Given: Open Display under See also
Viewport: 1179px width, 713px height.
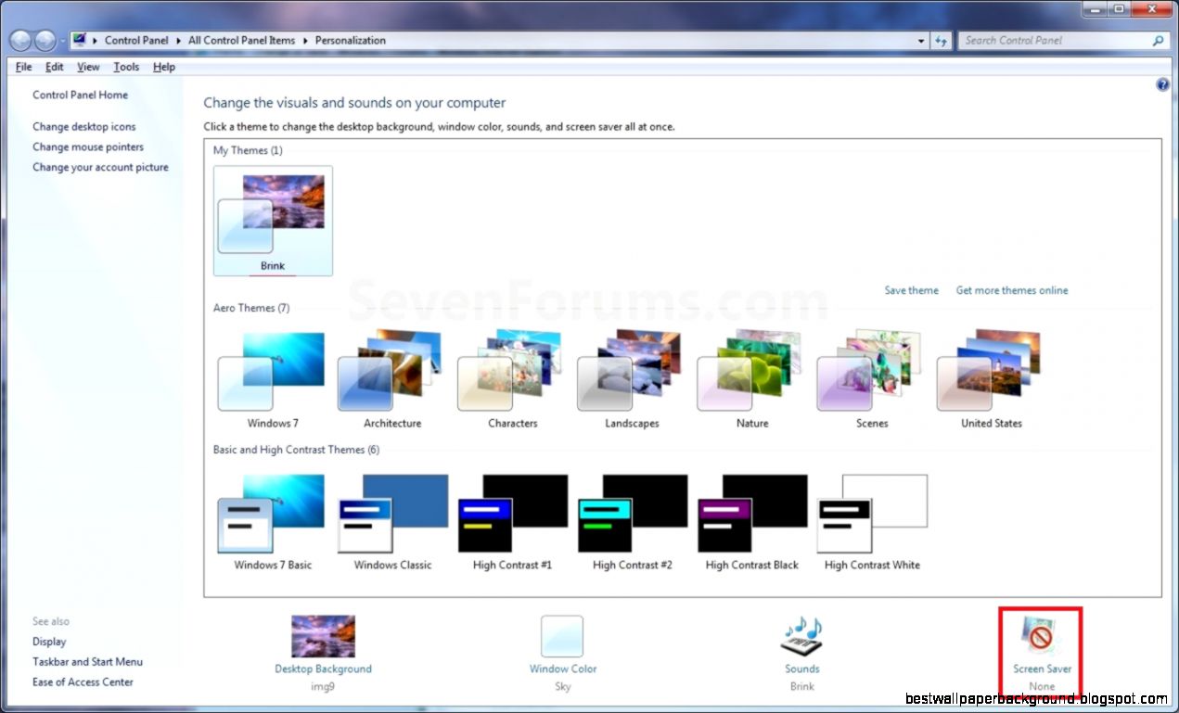Looking at the screenshot, I should pos(49,642).
